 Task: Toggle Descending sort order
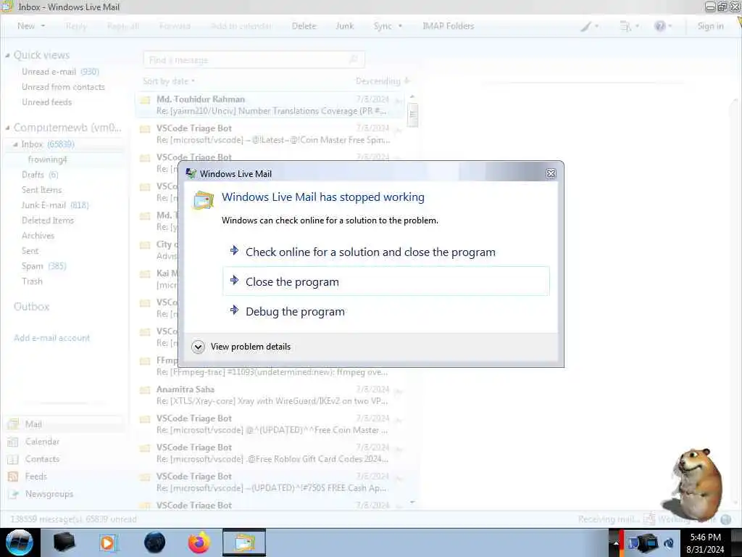click(383, 81)
